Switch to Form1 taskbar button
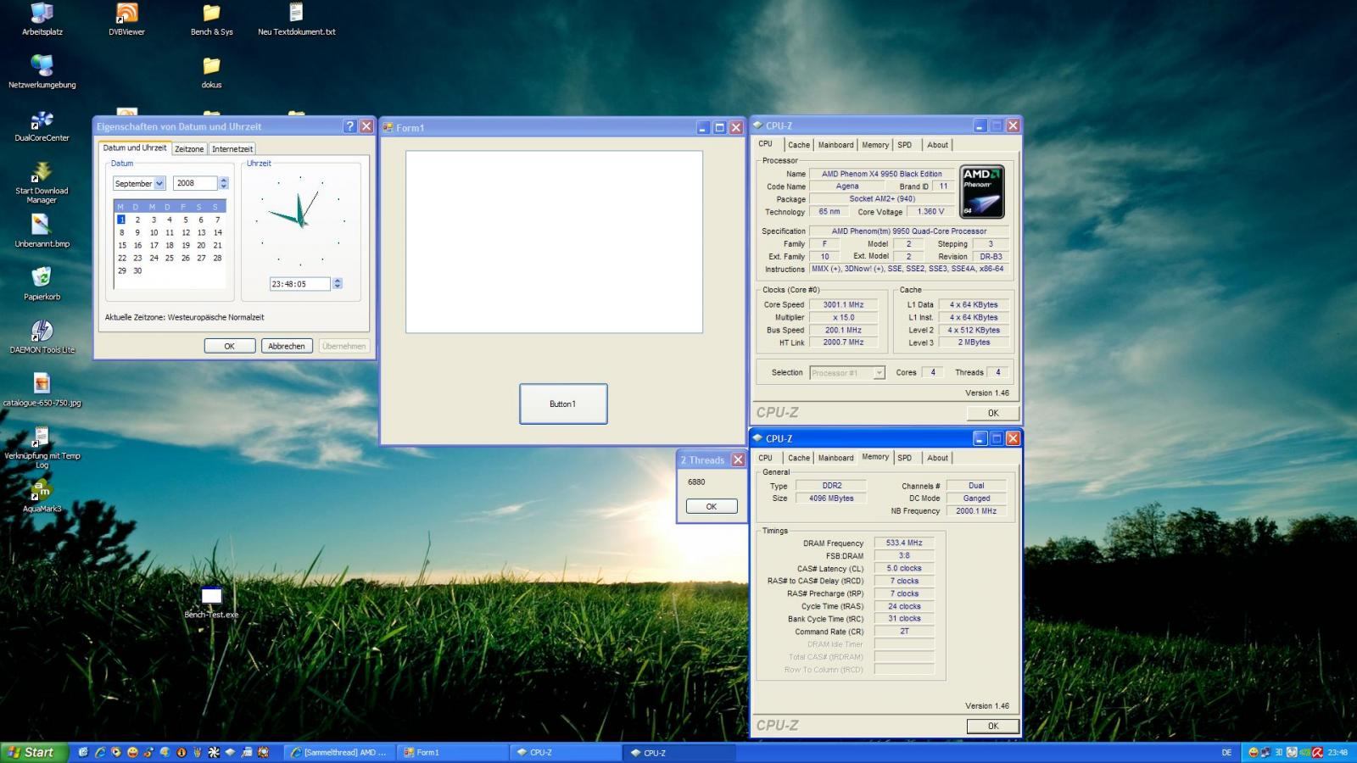 pos(453,752)
